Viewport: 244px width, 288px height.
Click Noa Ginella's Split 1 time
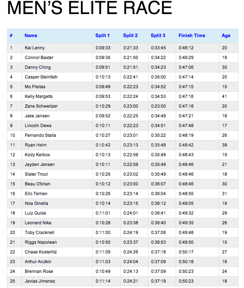pyautogui.click(x=103, y=203)
